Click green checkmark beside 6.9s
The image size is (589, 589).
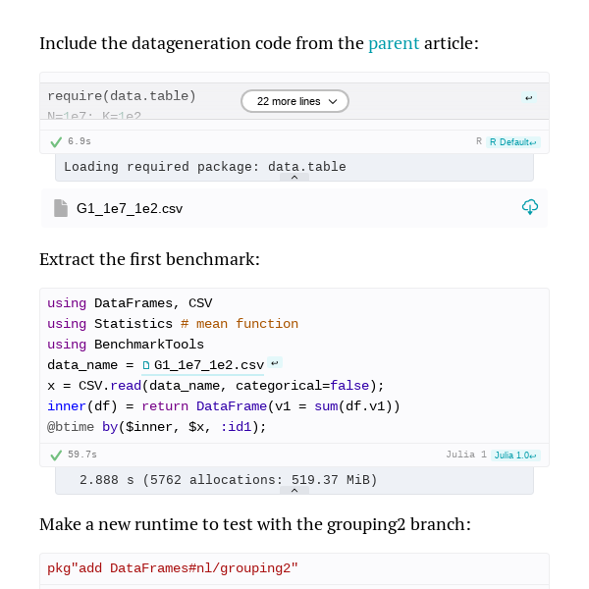coord(56,142)
